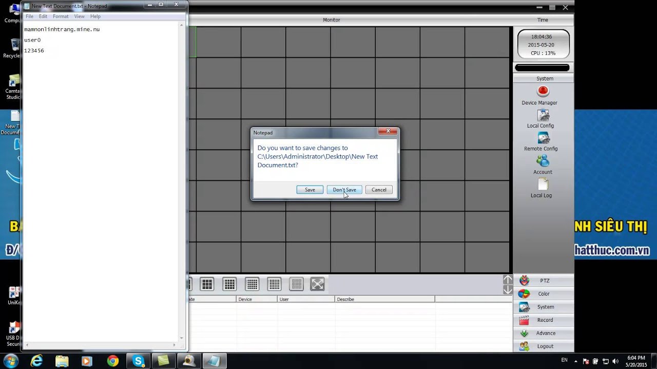
Task: Open File Explorer from the taskbar
Action: point(62,361)
